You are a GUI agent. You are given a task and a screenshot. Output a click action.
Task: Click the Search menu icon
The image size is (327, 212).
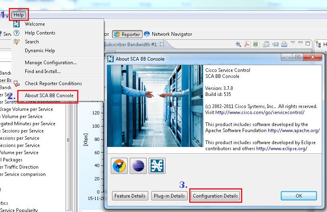pos(16,42)
